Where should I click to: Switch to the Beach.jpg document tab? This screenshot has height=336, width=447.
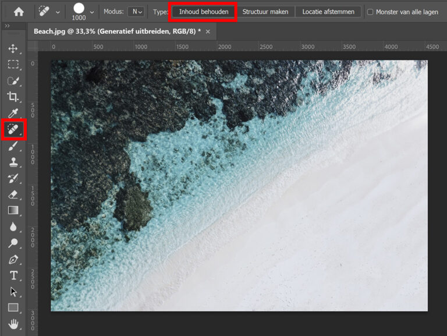tap(117, 31)
